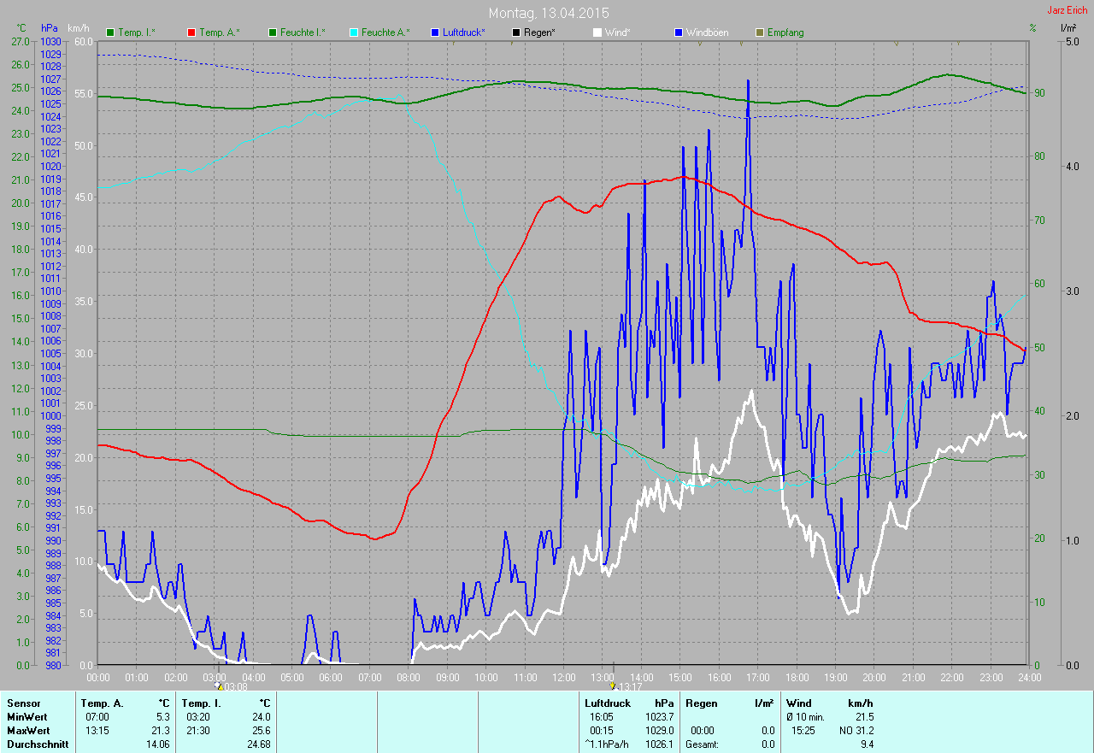1094x753 pixels.
Task: Click the red Temp. A. legend swatch
Action: coord(191,32)
